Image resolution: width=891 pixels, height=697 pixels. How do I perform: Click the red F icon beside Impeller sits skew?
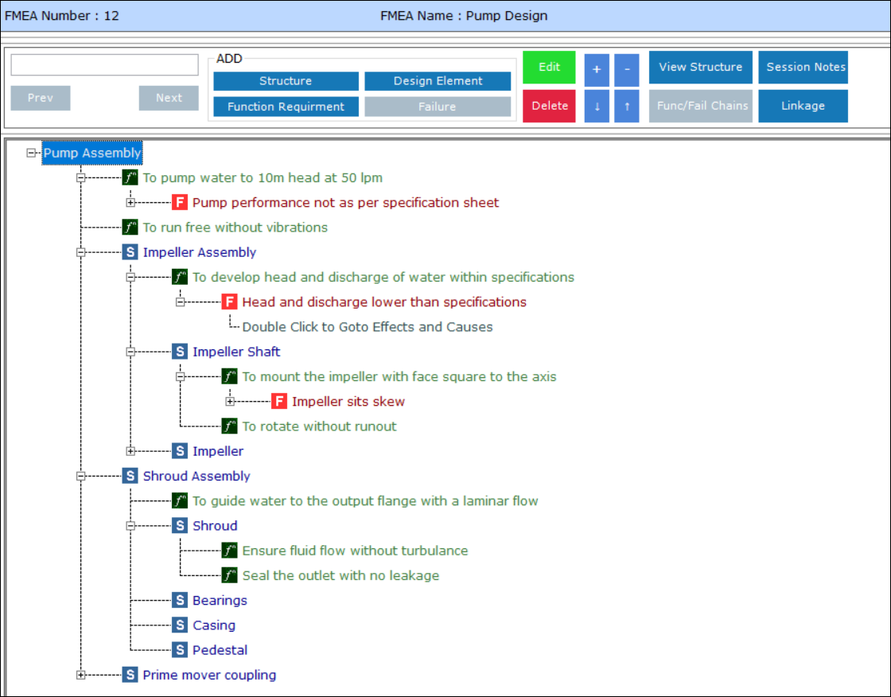(279, 401)
